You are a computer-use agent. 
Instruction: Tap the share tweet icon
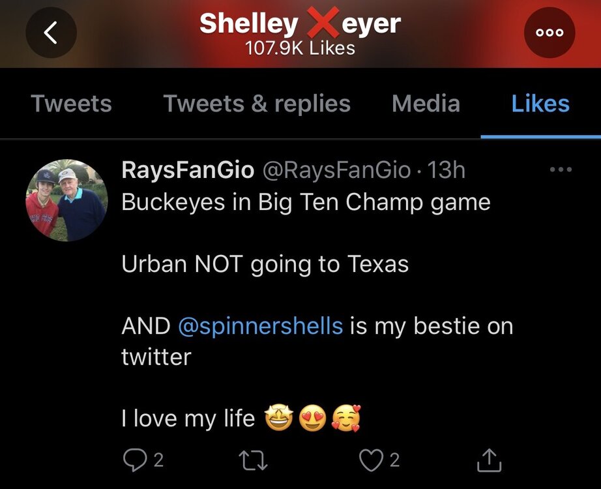(x=489, y=461)
